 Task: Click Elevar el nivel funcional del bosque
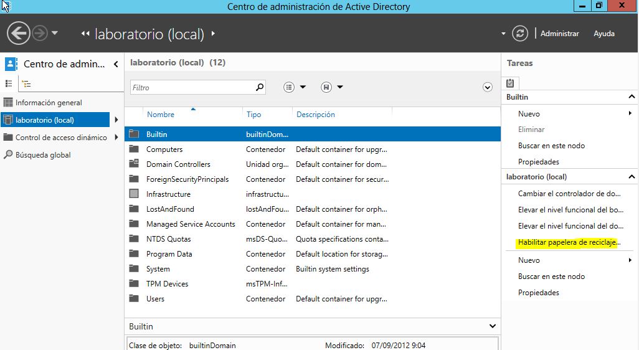(x=570, y=210)
